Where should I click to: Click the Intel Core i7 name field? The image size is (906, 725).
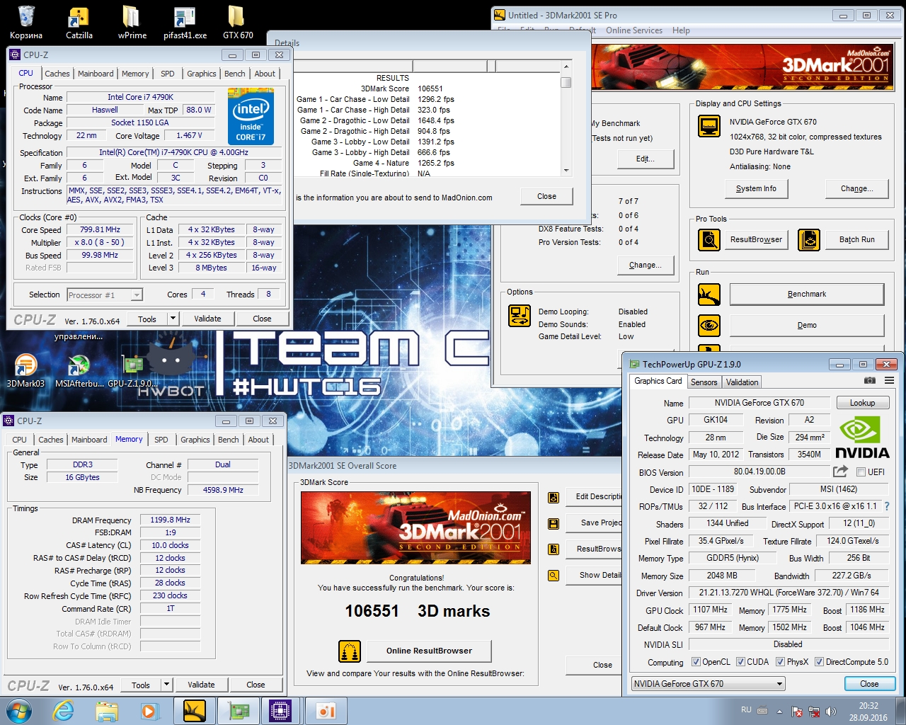(x=140, y=98)
